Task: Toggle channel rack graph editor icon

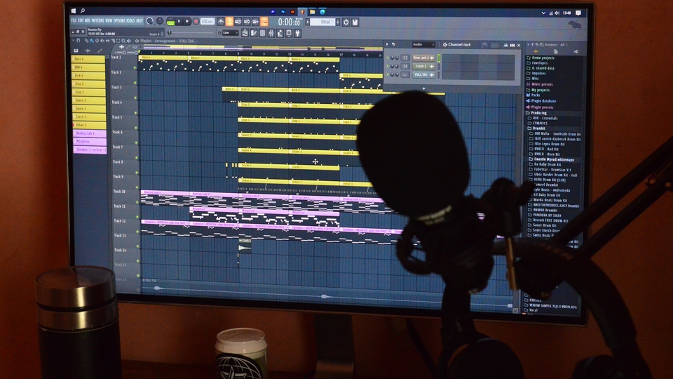Action: [505, 45]
